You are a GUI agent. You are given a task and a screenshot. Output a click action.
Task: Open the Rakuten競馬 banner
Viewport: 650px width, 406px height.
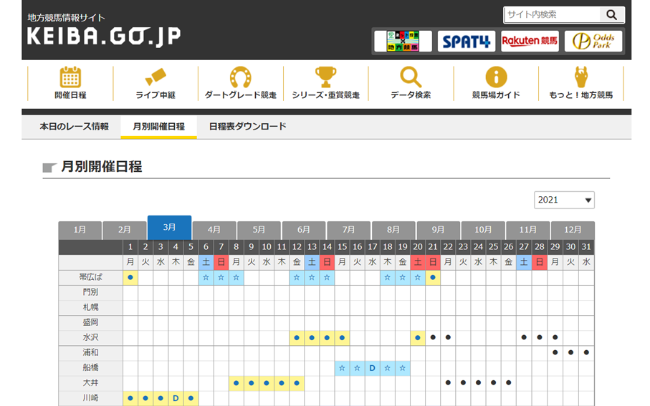[x=530, y=42]
